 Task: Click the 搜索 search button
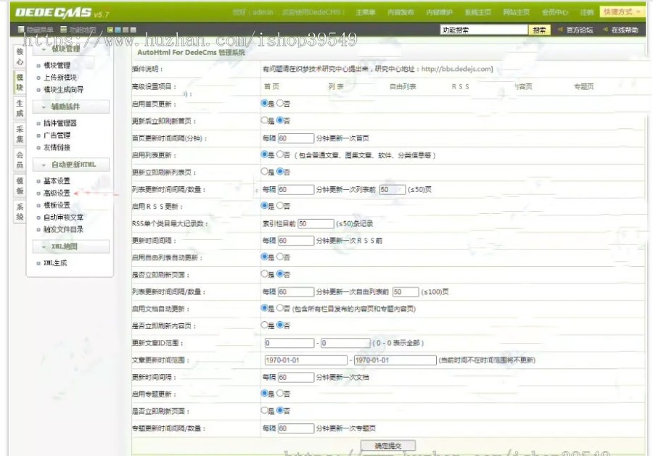[539, 30]
